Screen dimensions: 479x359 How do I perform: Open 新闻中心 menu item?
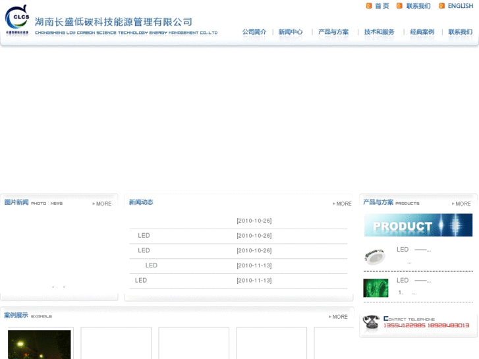[x=291, y=32]
